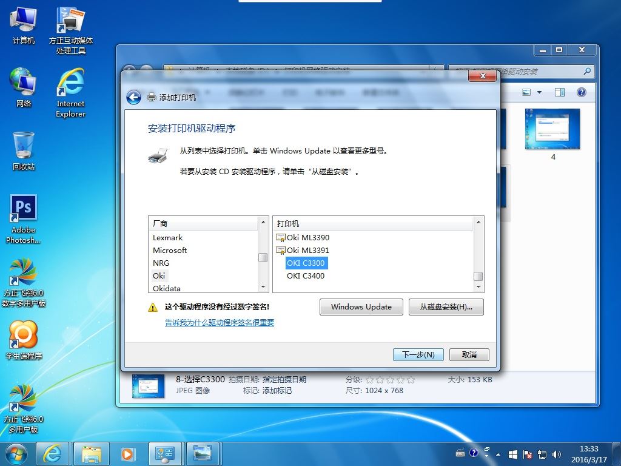This screenshot has height=466, width=621.
Task: Click the manufacturer list scroll up arrow
Action: [263, 222]
